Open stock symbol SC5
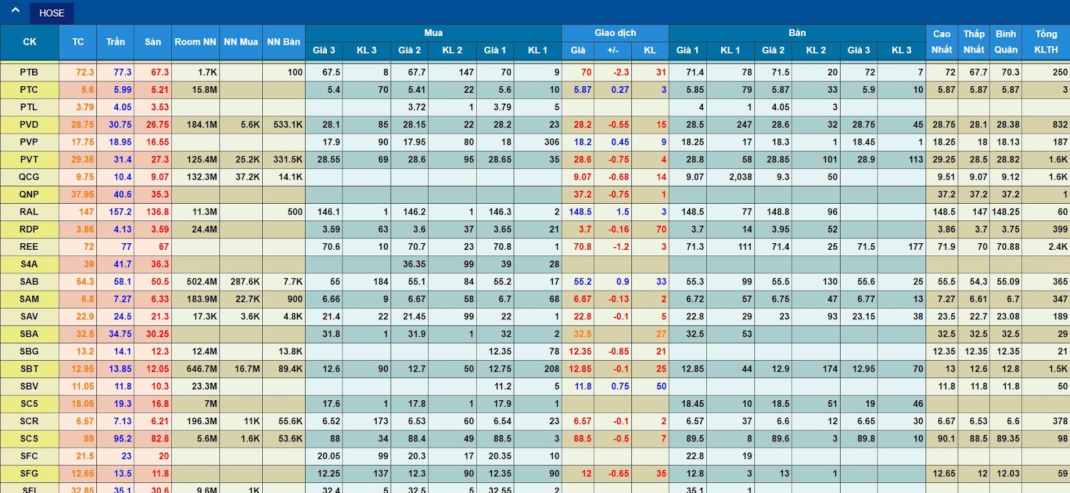1070x493 pixels. pyautogui.click(x=29, y=404)
